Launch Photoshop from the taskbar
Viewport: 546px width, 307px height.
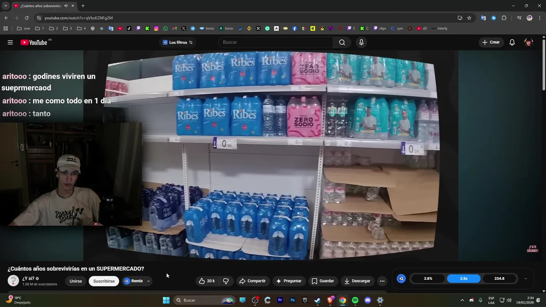tap(293, 300)
